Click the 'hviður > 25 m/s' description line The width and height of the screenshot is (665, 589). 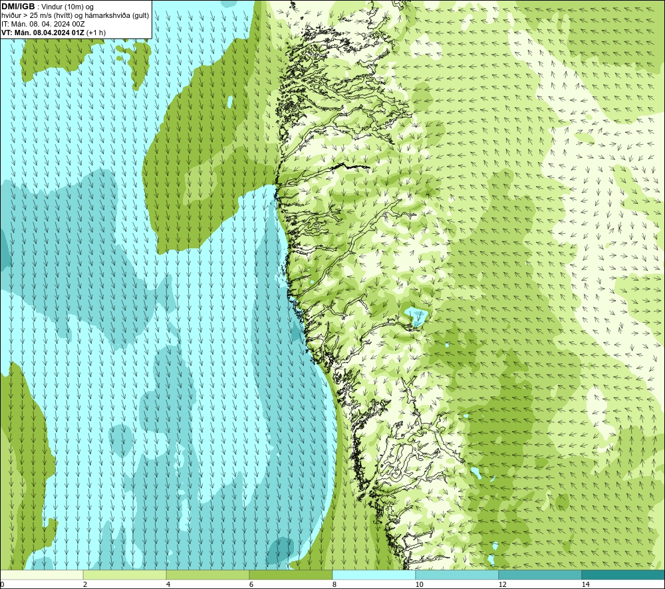click(x=75, y=16)
